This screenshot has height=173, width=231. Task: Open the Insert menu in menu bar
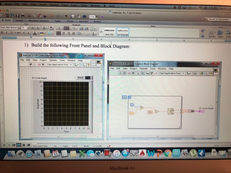point(43,5)
